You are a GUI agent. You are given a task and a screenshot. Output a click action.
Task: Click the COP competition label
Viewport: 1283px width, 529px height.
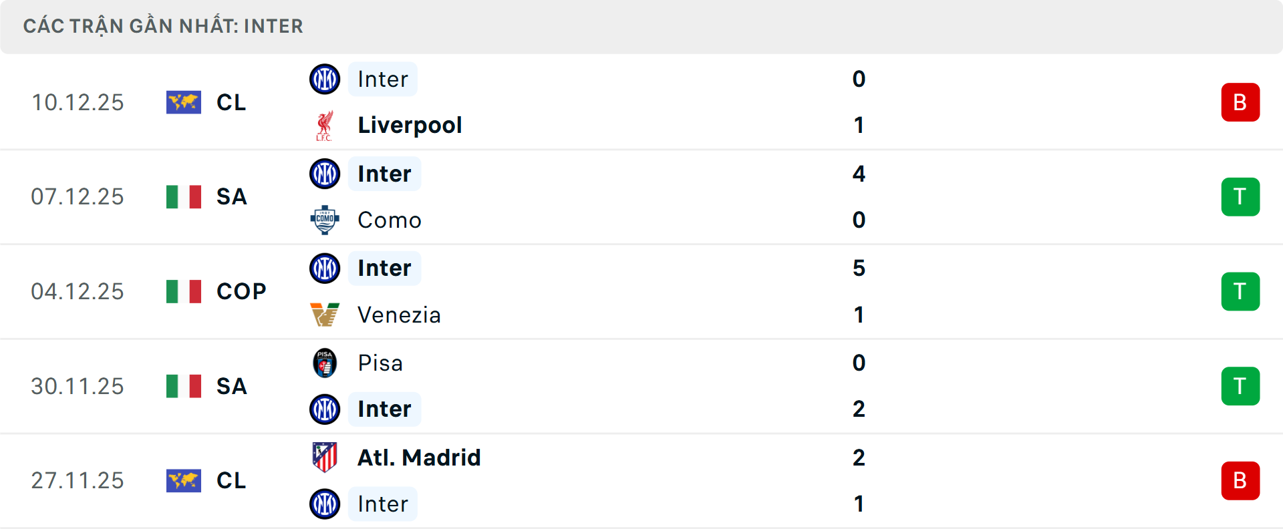point(241,291)
